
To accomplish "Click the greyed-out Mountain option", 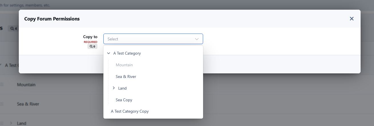I will tap(124, 65).
